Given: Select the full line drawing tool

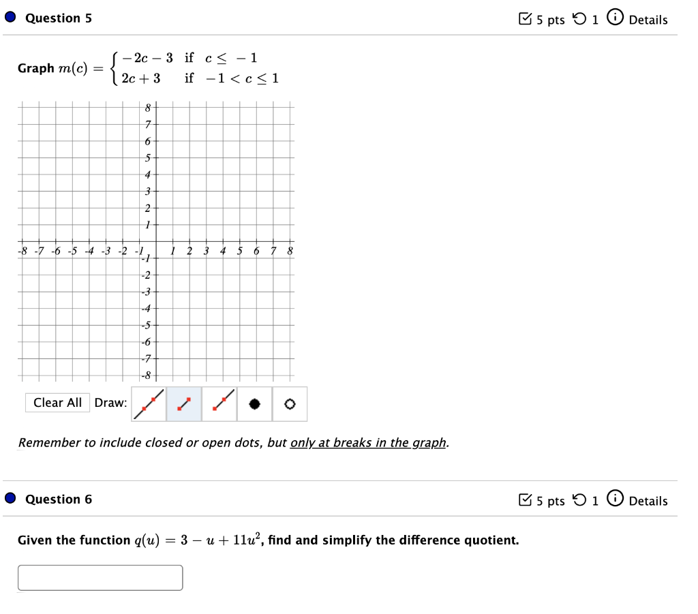Looking at the screenshot, I should [x=149, y=403].
